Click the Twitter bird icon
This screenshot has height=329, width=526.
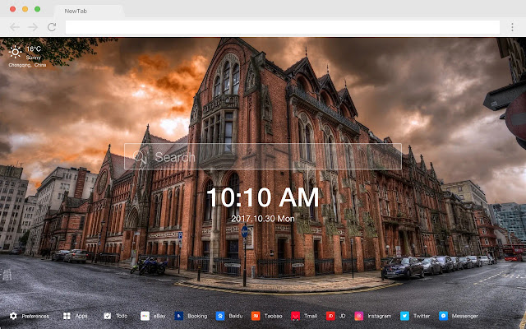tap(404, 316)
